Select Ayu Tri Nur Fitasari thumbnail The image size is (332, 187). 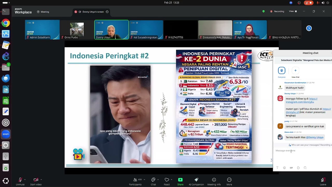250,30
